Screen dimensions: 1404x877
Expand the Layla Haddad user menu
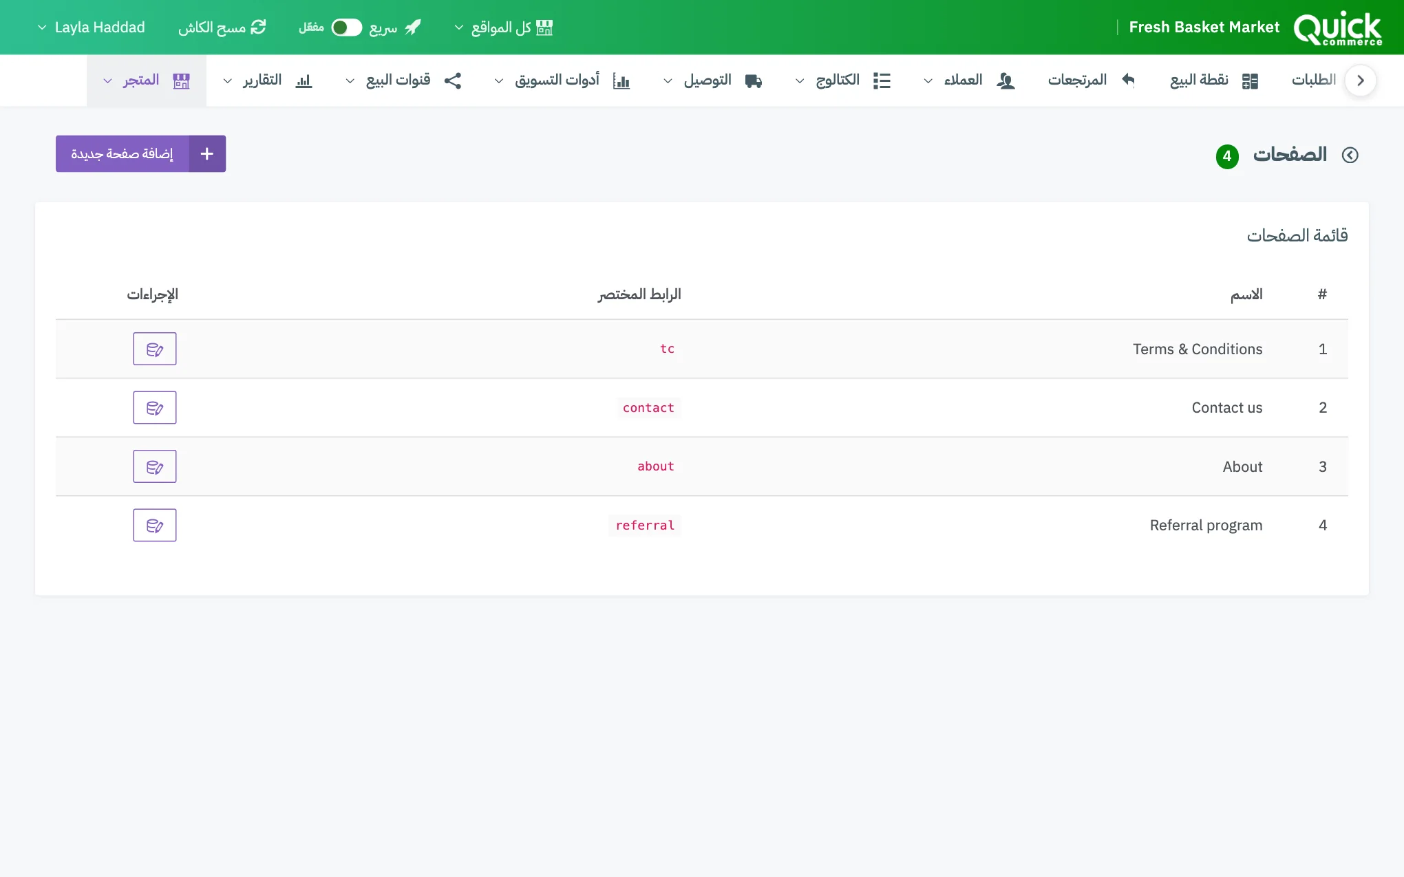(x=92, y=28)
